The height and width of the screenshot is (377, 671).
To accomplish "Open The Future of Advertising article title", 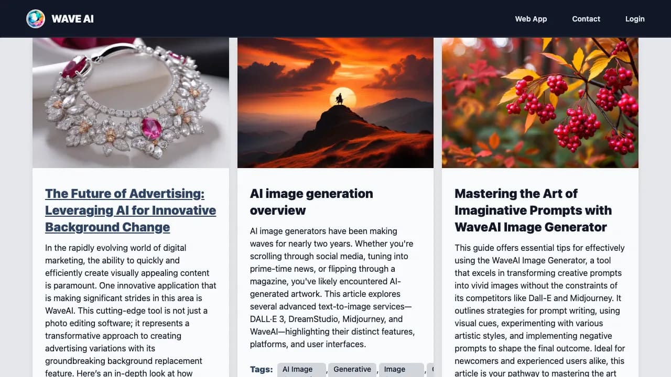I will pyautogui.click(x=131, y=210).
